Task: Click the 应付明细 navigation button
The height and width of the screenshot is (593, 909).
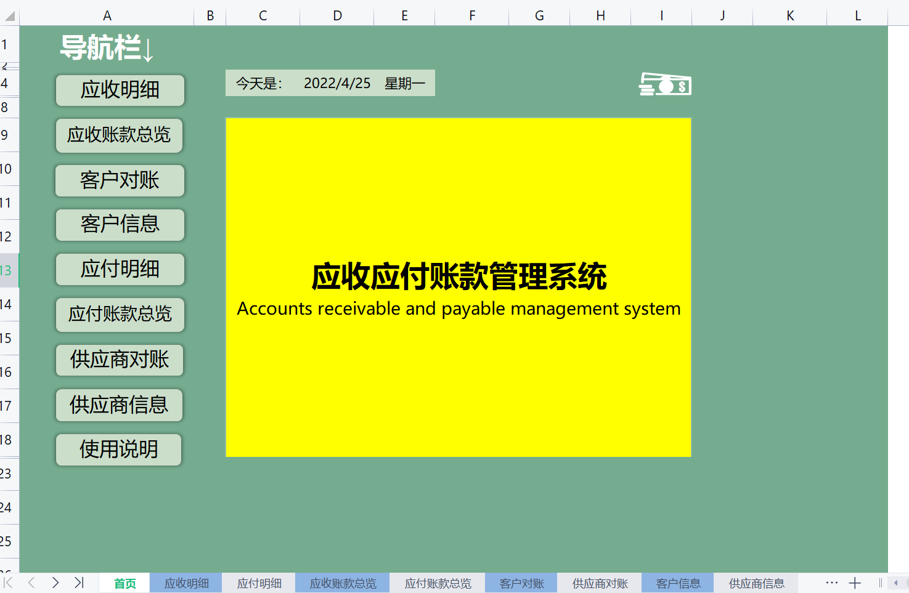Action: coord(120,270)
